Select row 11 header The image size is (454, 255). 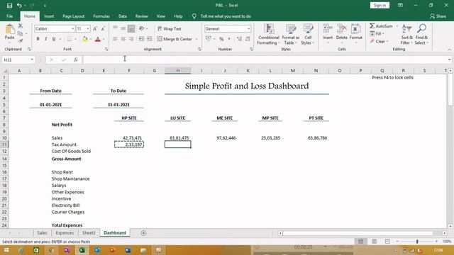4,144
